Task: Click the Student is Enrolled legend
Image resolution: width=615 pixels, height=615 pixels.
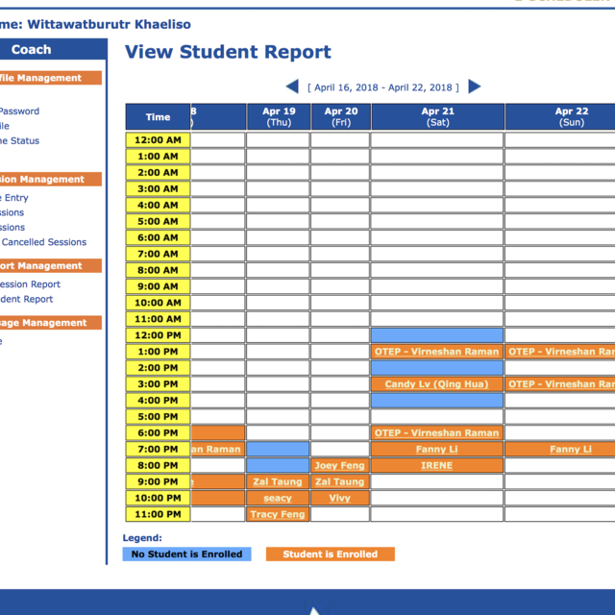Action: tap(331, 554)
